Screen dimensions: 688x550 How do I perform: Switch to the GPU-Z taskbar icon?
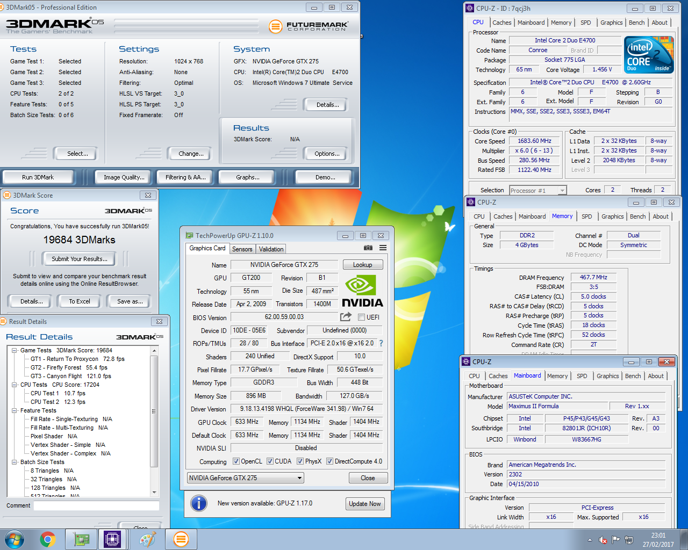tap(81, 539)
